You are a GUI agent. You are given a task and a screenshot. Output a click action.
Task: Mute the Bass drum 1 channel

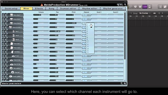tap(6, 15)
